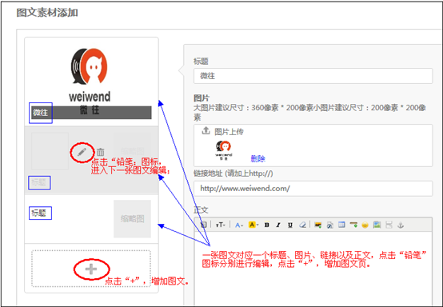Click the 链接地址 label
443x307 pixels.
[x=233, y=173]
